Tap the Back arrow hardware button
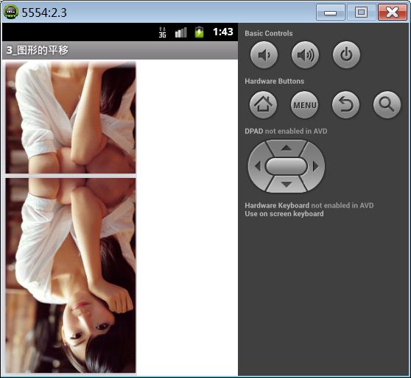The width and height of the screenshot is (411, 378). pyautogui.click(x=345, y=104)
